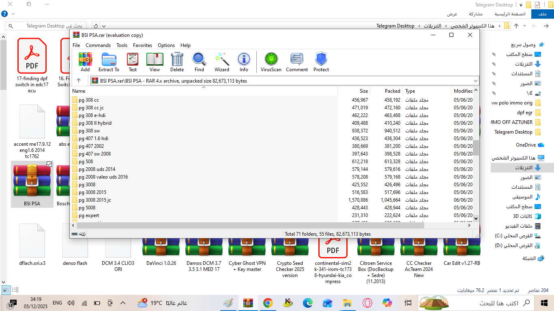Open the ملف tab in Explorer
Viewport: 554px width, 311px height.
[542, 14]
